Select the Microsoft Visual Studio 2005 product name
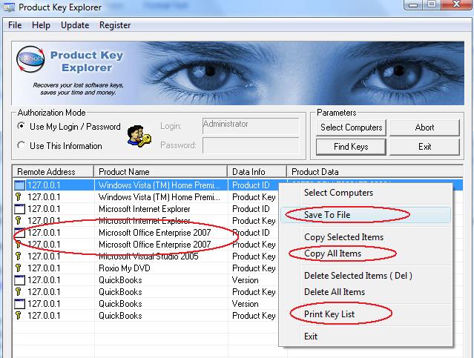The height and width of the screenshot is (358, 474). [148, 256]
